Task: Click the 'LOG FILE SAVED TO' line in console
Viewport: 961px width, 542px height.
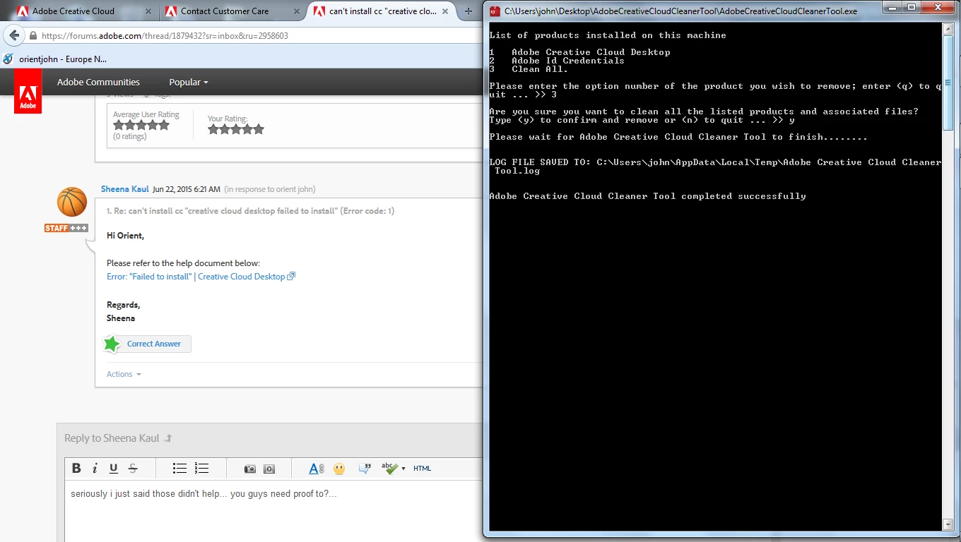Action: point(715,167)
